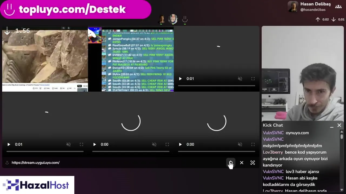Click VulnSVNC next to oynuyo.com message

point(273,133)
